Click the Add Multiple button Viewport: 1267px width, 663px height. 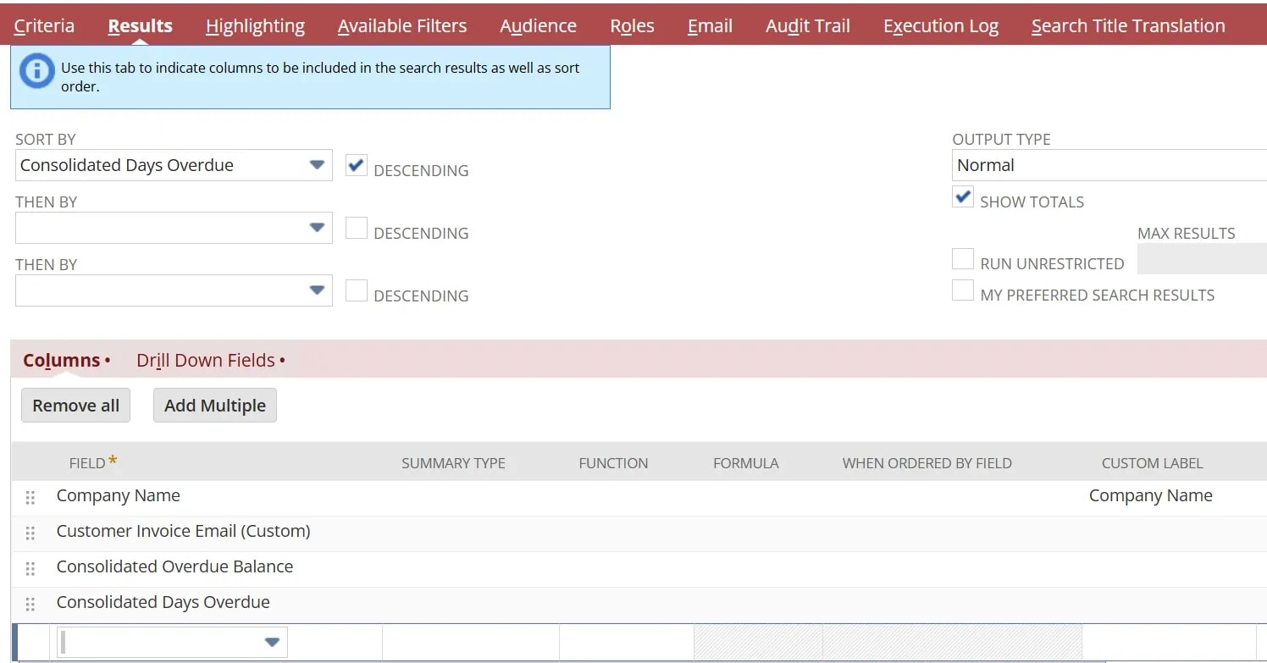215,406
